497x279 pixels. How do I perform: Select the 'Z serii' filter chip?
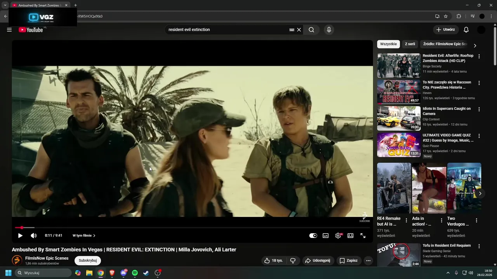[x=410, y=44]
